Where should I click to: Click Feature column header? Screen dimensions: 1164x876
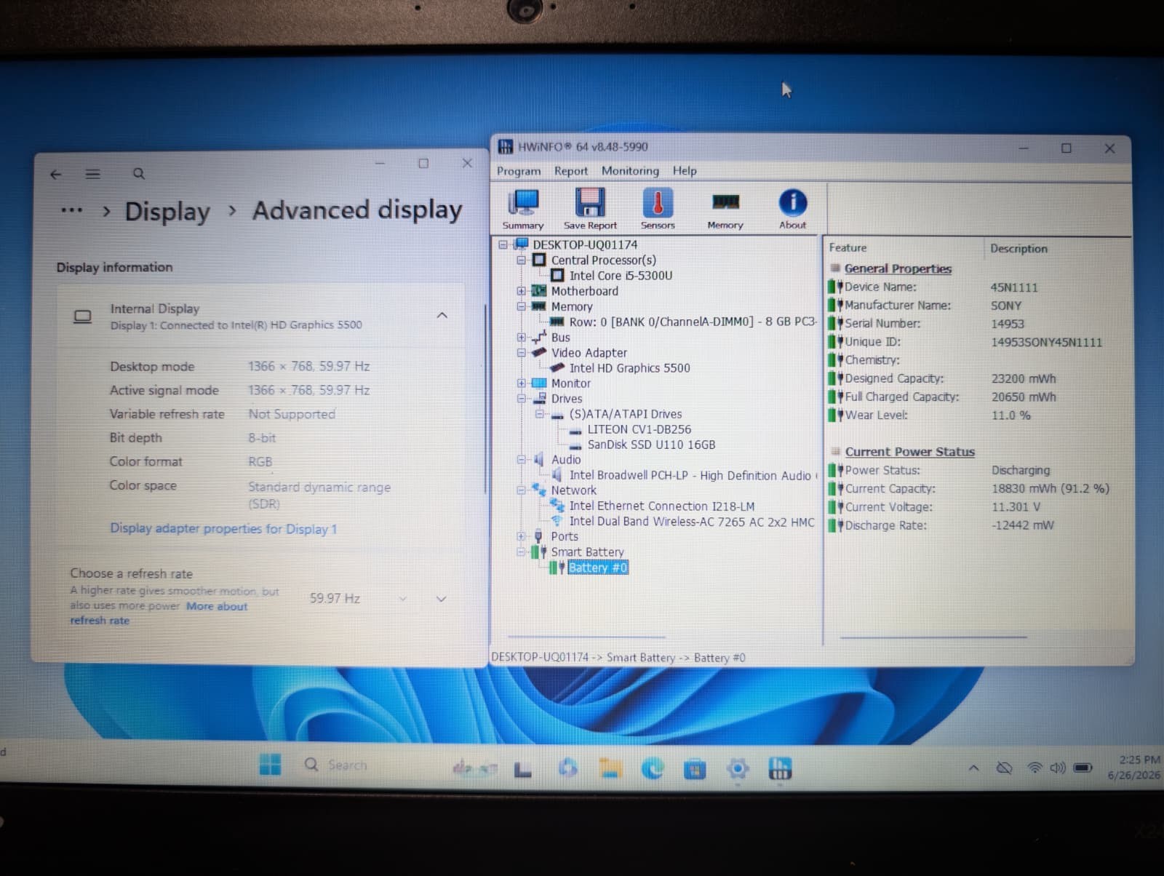click(x=848, y=248)
